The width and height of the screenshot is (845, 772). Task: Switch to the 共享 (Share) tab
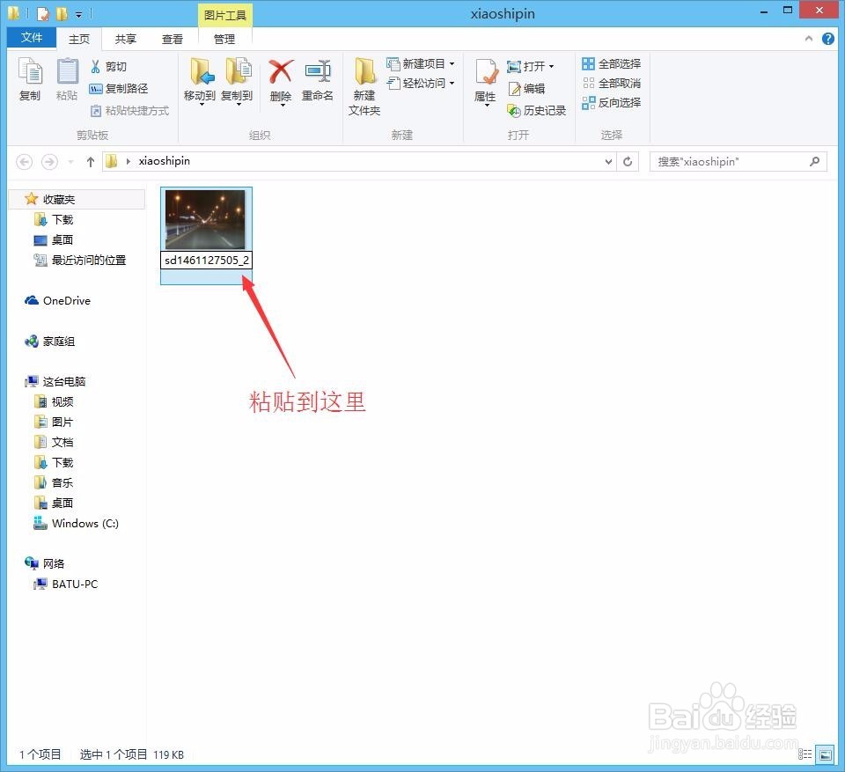(126, 39)
